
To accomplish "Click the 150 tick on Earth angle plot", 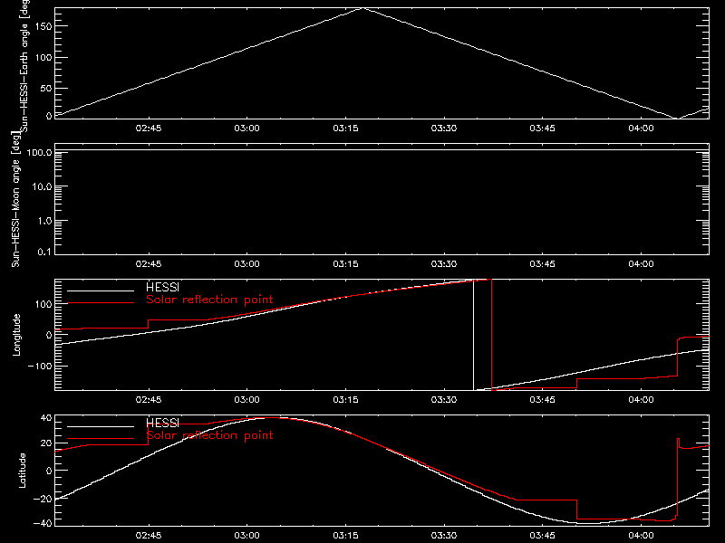I will (43, 26).
